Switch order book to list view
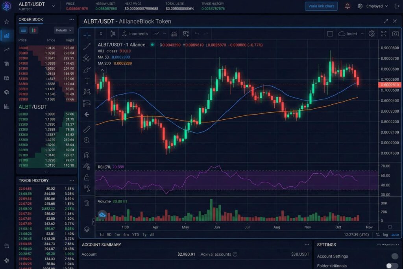The height and width of the screenshot is (269, 403). (x=23, y=30)
